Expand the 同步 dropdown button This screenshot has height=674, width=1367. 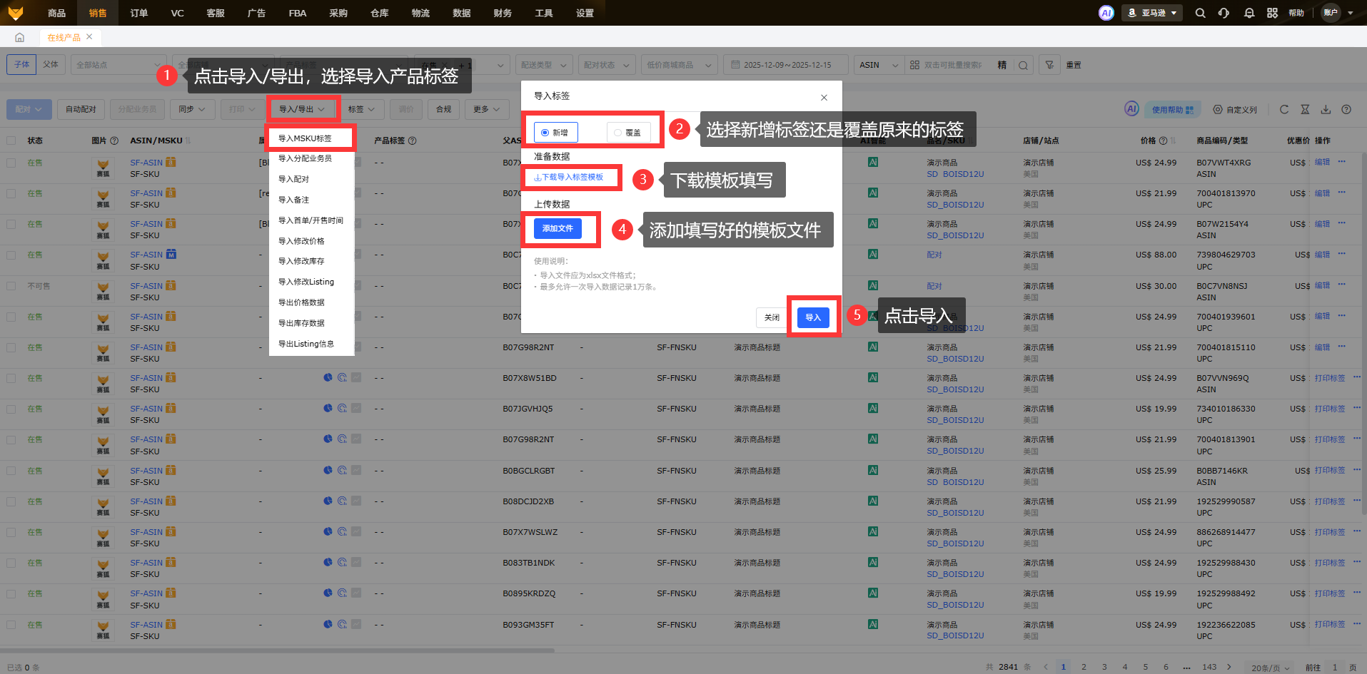(x=192, y=109)
